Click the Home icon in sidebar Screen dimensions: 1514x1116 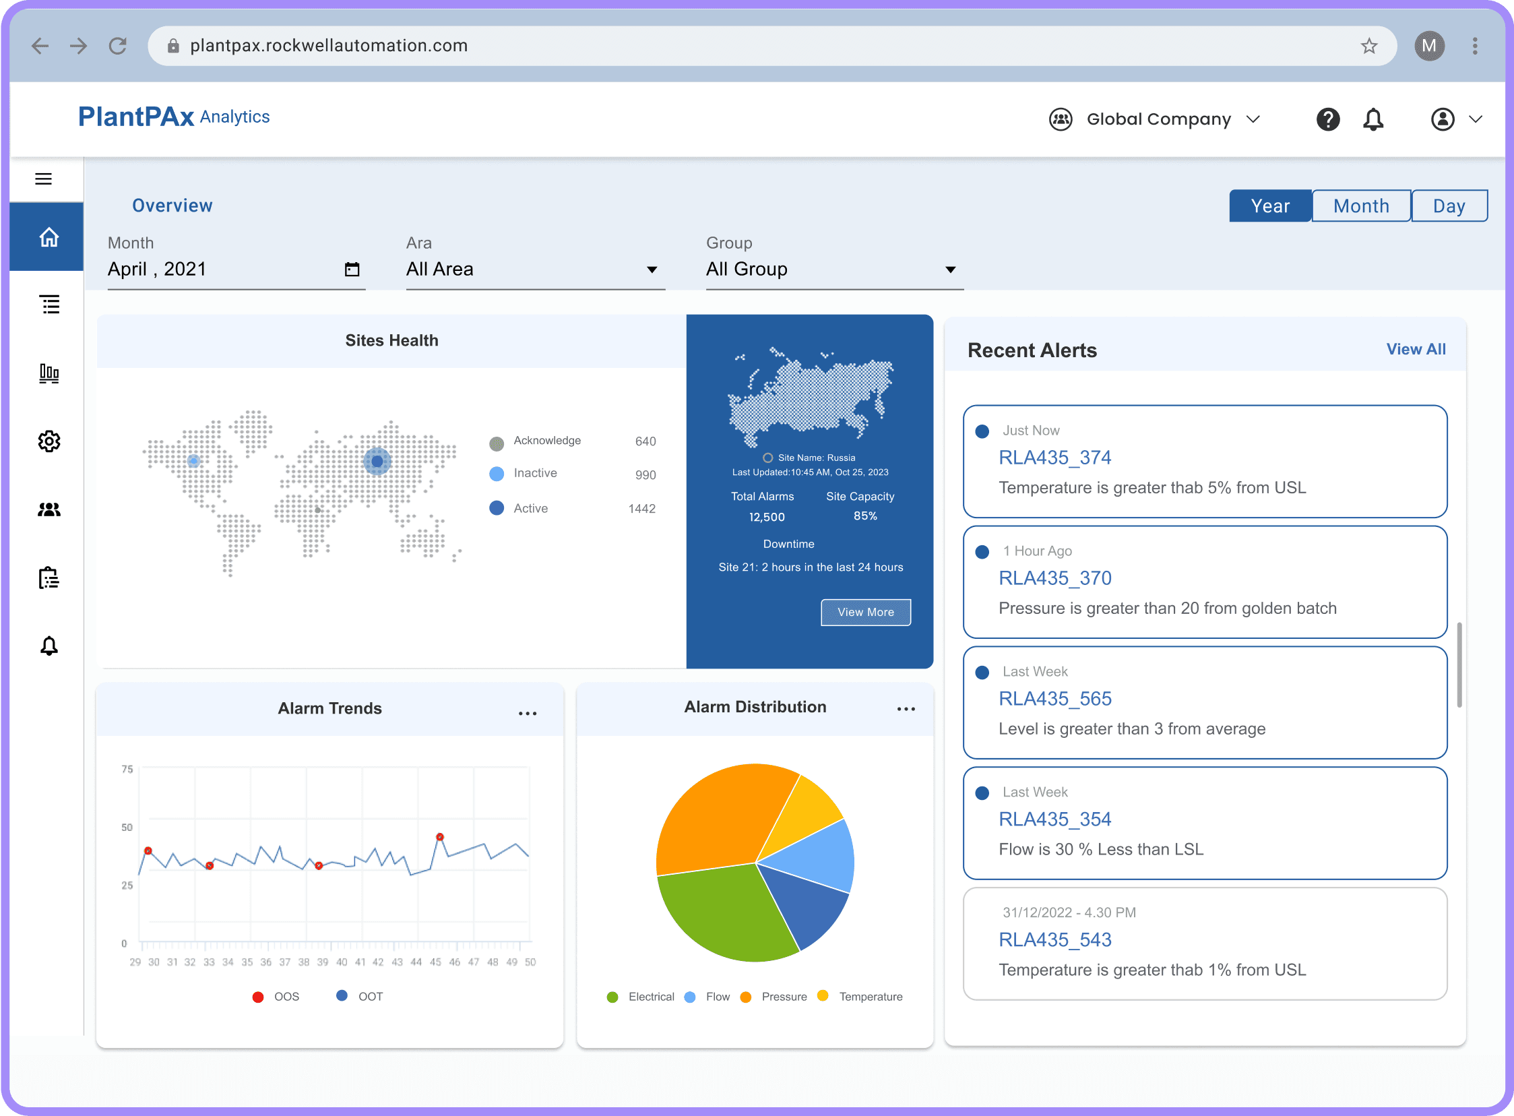(x=49, y=237)
